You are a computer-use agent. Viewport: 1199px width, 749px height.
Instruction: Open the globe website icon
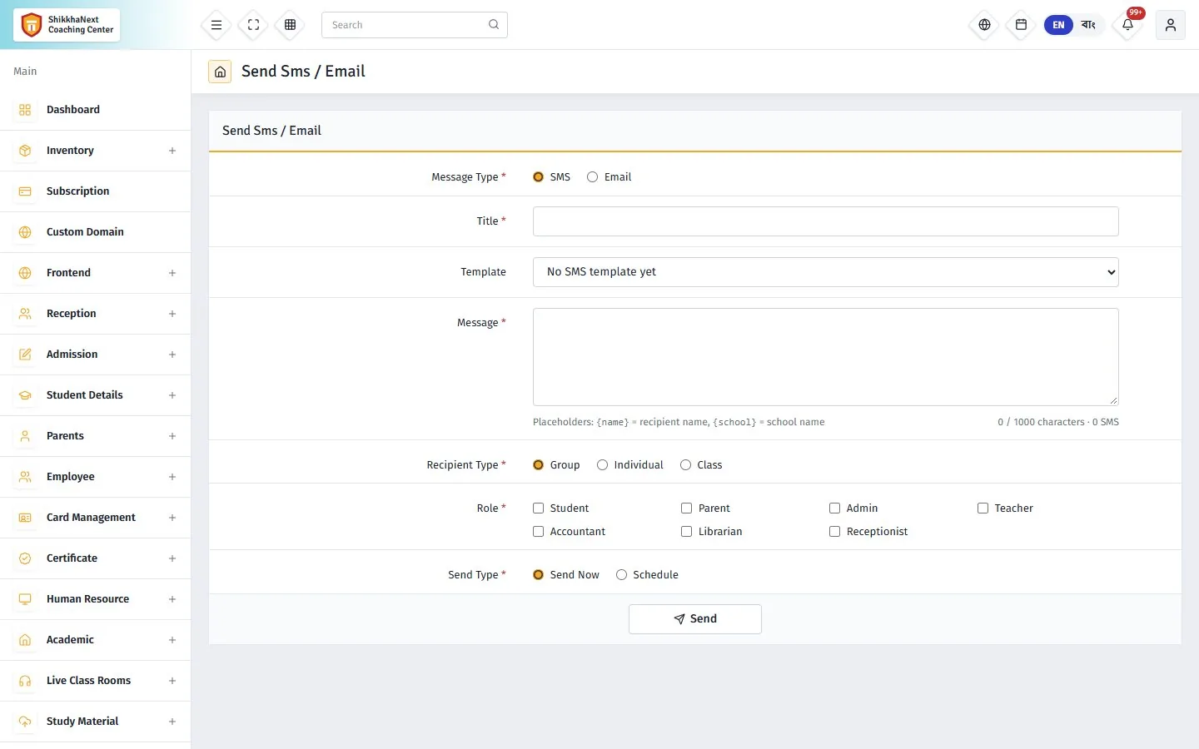984,25
